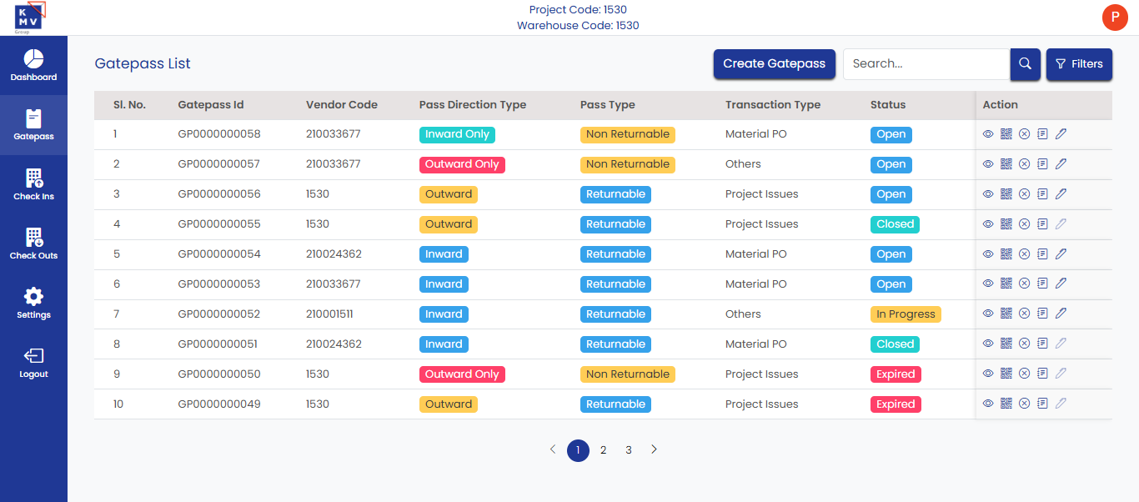This screenshot has height=502, width=1139.
Task: Open QR code for gatepass GP0000000052
Action: [x=1006, y=314]
